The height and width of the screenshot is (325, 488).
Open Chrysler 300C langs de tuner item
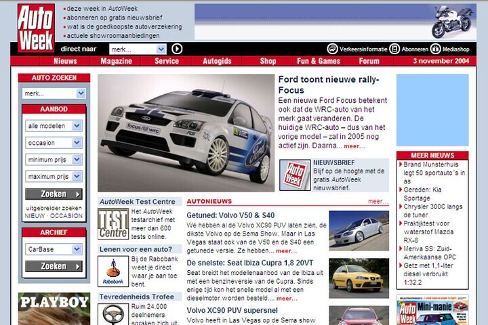(x=433, y=211)
